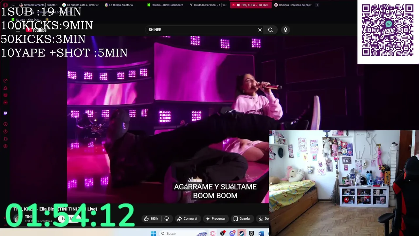
Task: Click the Guardar save button
Action: tap(242, 219)
